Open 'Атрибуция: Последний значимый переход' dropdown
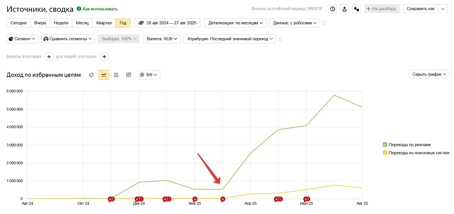 (x=230, y=39)
